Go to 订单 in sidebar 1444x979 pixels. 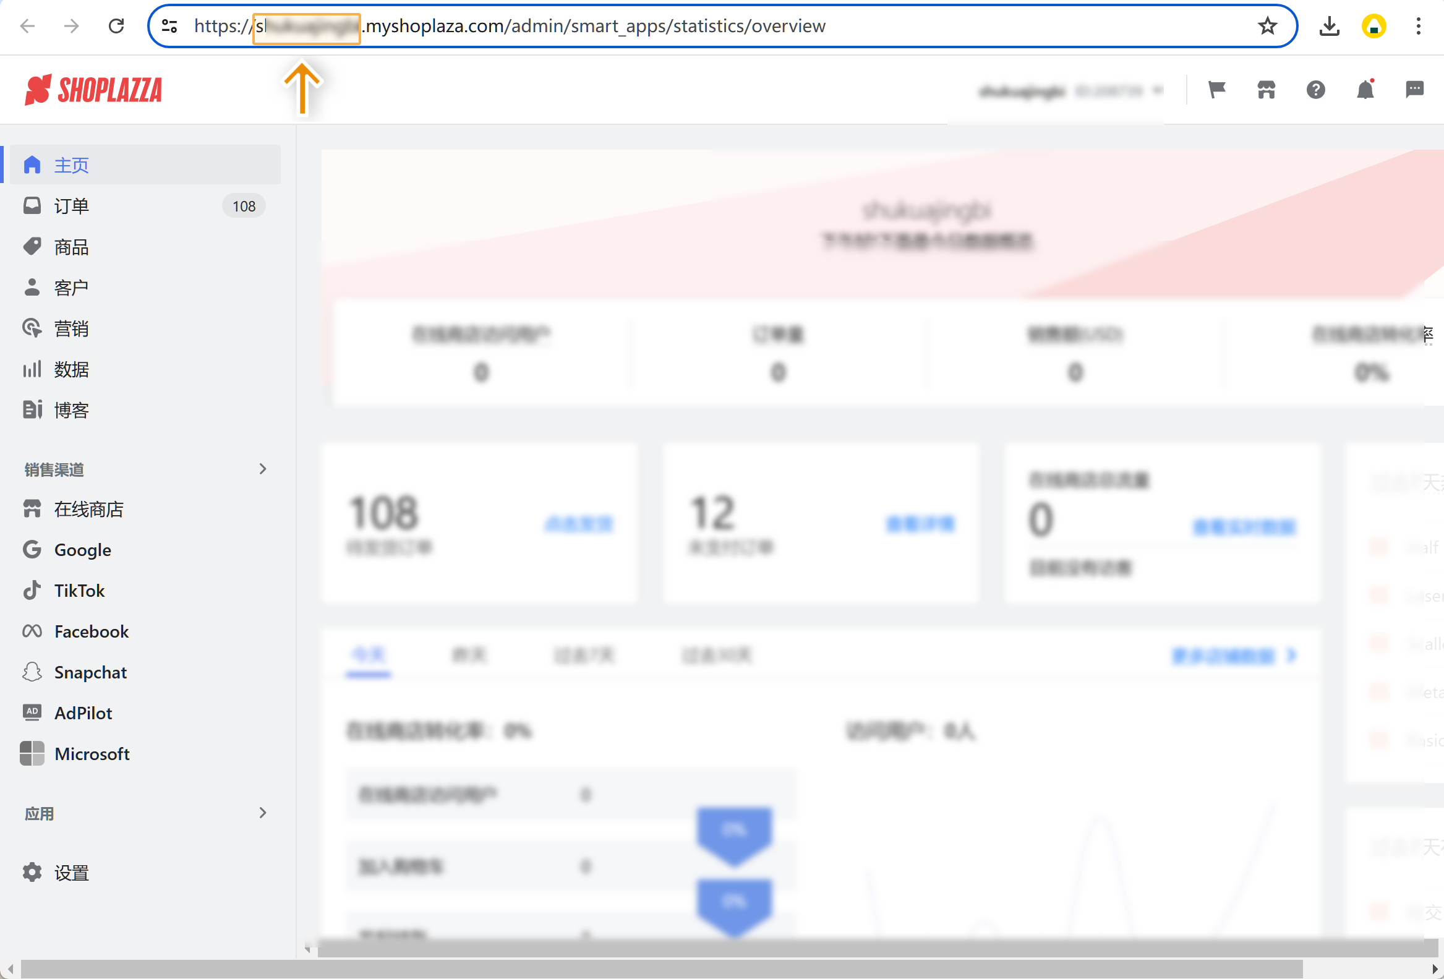coord(71,205)
